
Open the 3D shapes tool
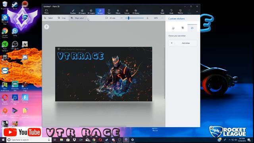(91, 12)
